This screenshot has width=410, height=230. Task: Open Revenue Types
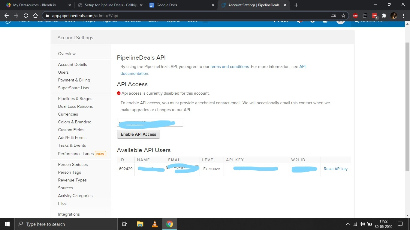pos(72,180)
